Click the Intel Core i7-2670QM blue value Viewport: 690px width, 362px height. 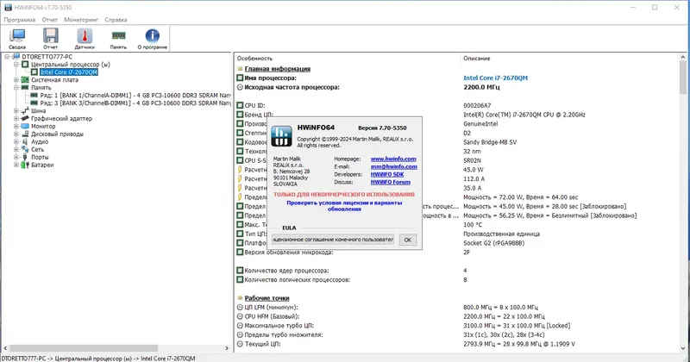pyautogui.click(x=495, y=78)
